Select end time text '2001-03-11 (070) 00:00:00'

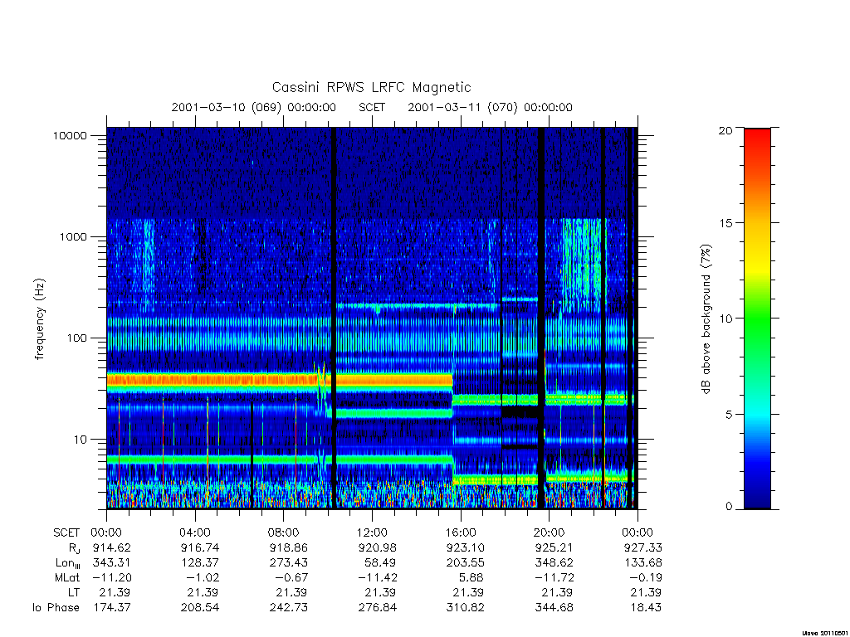[490, 107]
